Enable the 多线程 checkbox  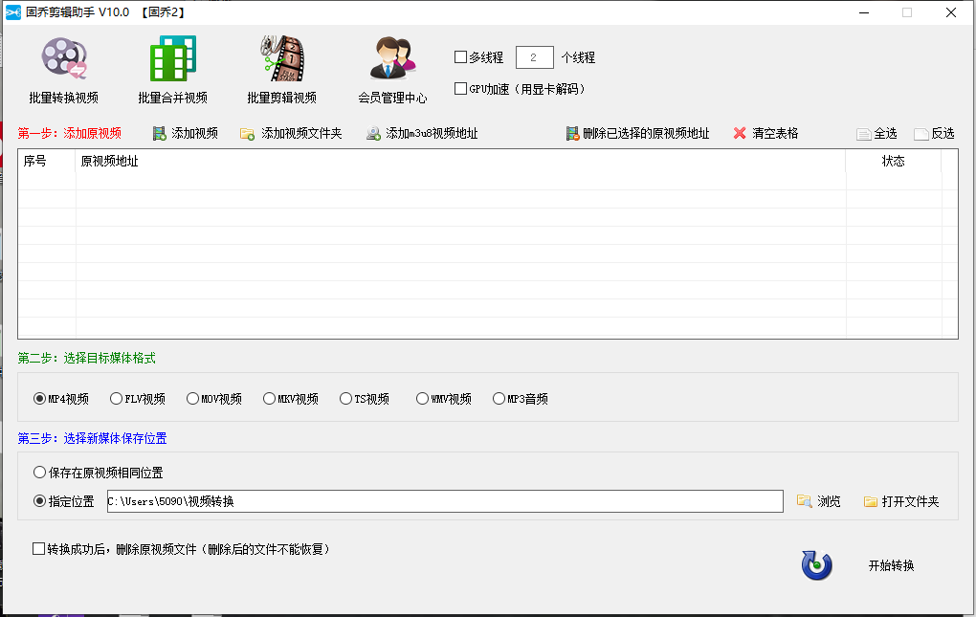[x=460, y=56]
